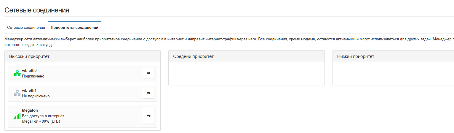The height and width of the screenshot is (133, 454).
Task: Click the Не подключено status text
Action: [36, 96]
